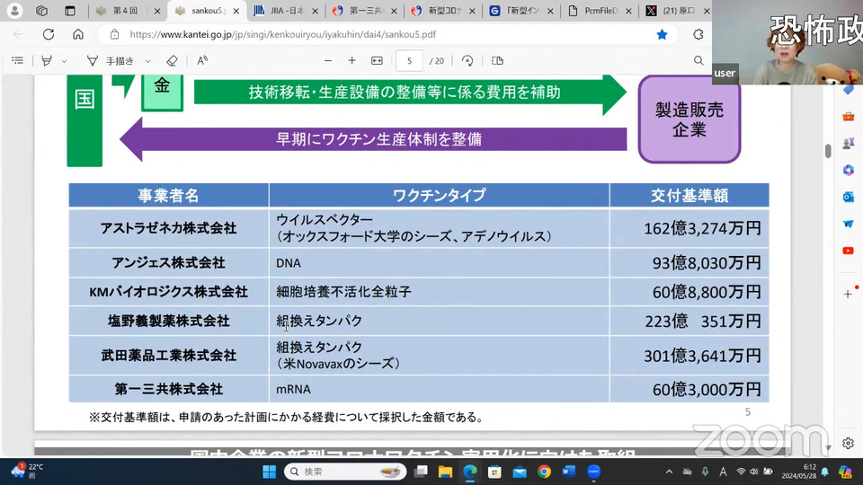Open the games chess icon in Edge sidebar
863x485 pixels.
(848, 144)
